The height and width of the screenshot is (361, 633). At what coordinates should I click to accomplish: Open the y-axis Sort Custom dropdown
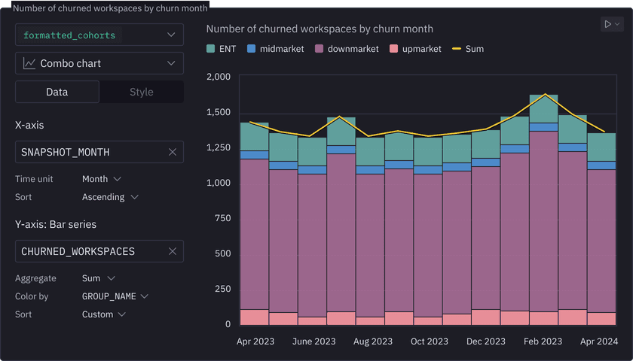[x=103, y=314]
